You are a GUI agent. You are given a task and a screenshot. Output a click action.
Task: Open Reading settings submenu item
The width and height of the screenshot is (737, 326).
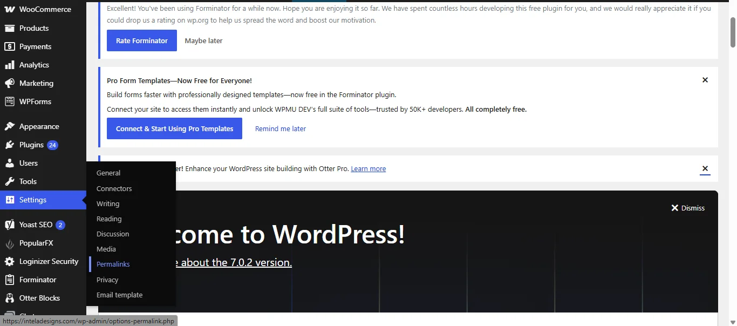pyautogui.click(x=109, y=219)
